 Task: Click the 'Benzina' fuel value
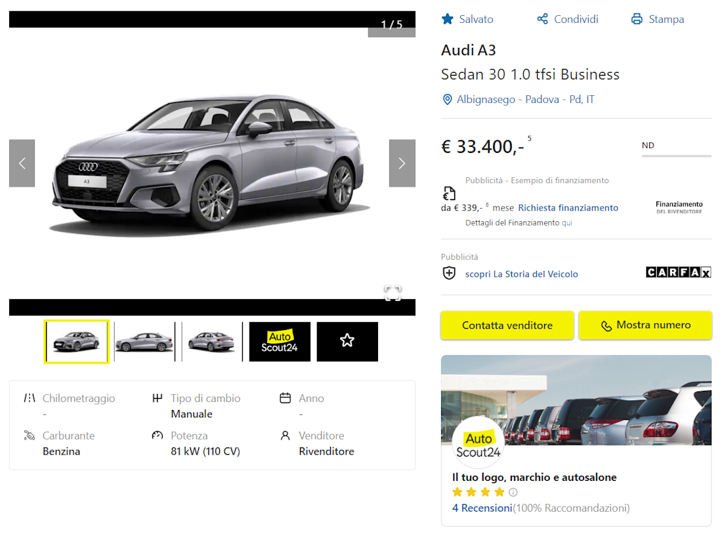[x=61, y=451]
